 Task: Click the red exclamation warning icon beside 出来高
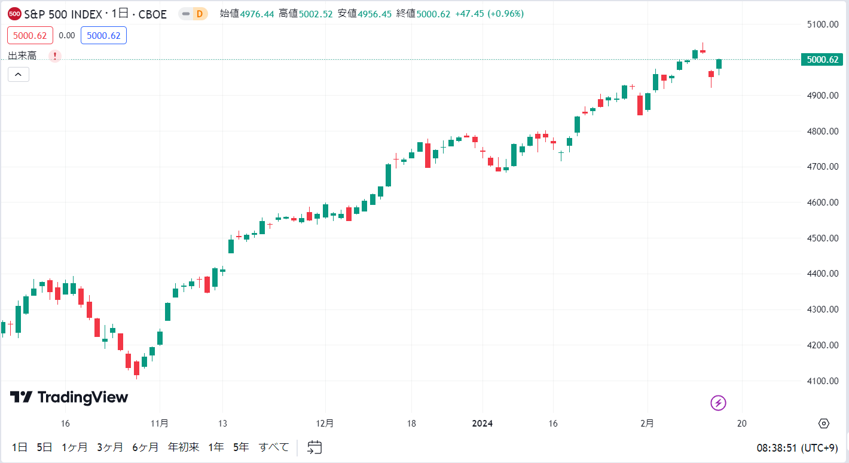(x=55, y=56)
